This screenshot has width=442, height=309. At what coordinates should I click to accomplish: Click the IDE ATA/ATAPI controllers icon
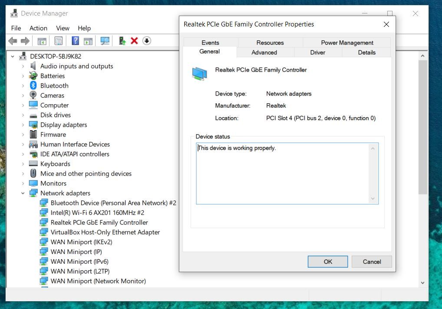(33, 154)
